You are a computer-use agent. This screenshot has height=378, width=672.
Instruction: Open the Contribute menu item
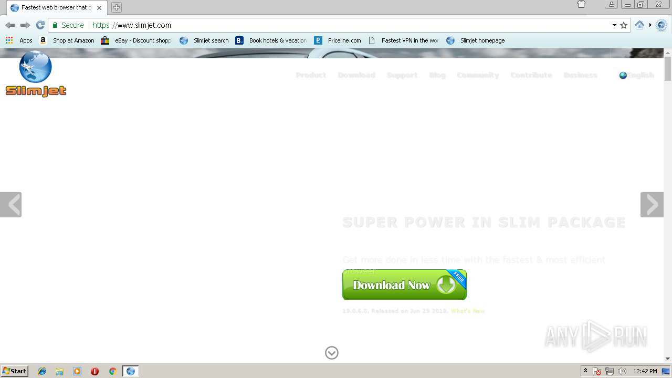tap(531, 75)
